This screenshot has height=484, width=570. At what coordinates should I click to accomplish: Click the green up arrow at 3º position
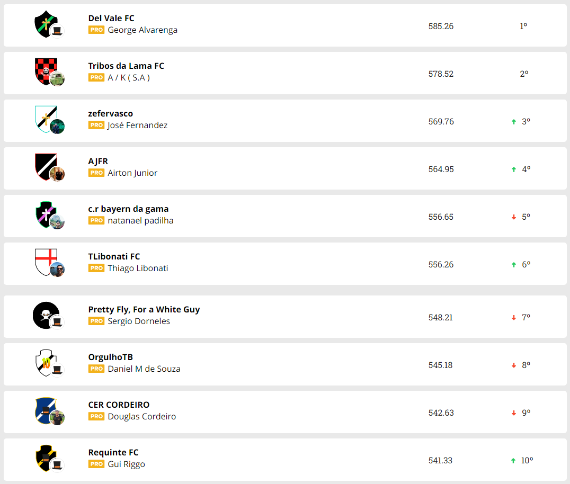point(513,122)
